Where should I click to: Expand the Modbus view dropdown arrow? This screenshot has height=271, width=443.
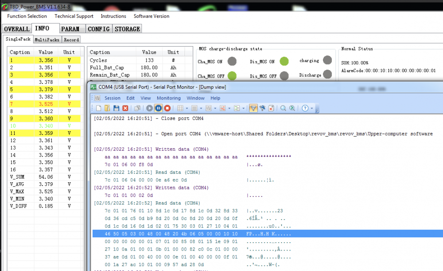point(243,108)
